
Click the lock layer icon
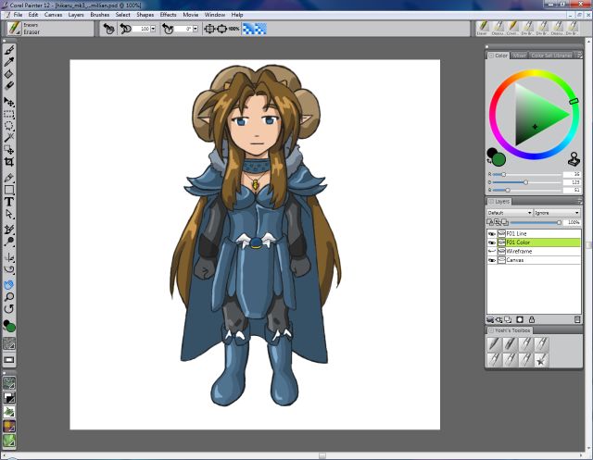[x=531, y=320]
